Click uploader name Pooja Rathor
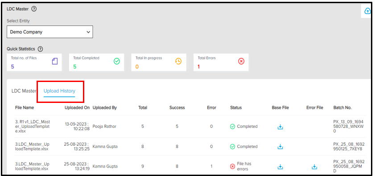 [x=104, y=127]
